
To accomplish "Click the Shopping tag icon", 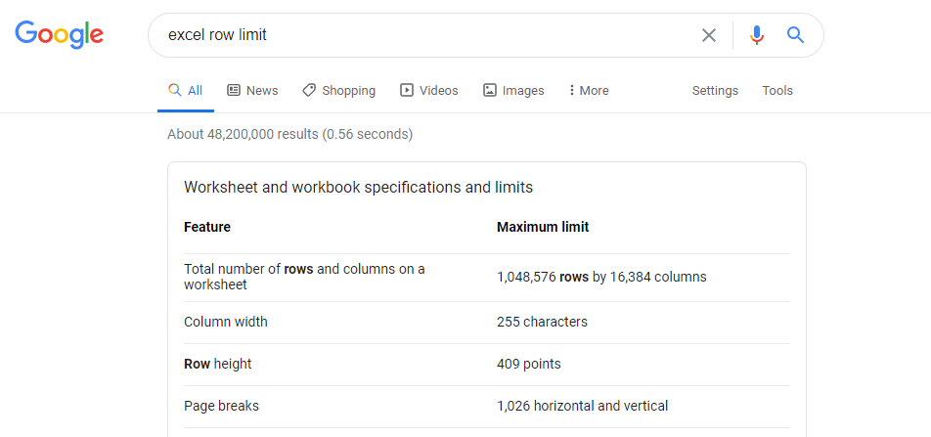I will tap(309, 90).
